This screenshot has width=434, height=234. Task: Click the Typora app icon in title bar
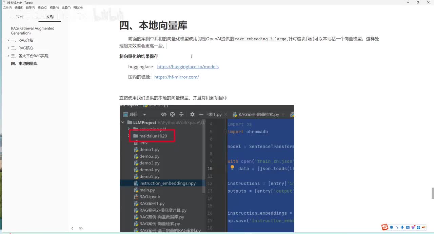tap(4, 2)
